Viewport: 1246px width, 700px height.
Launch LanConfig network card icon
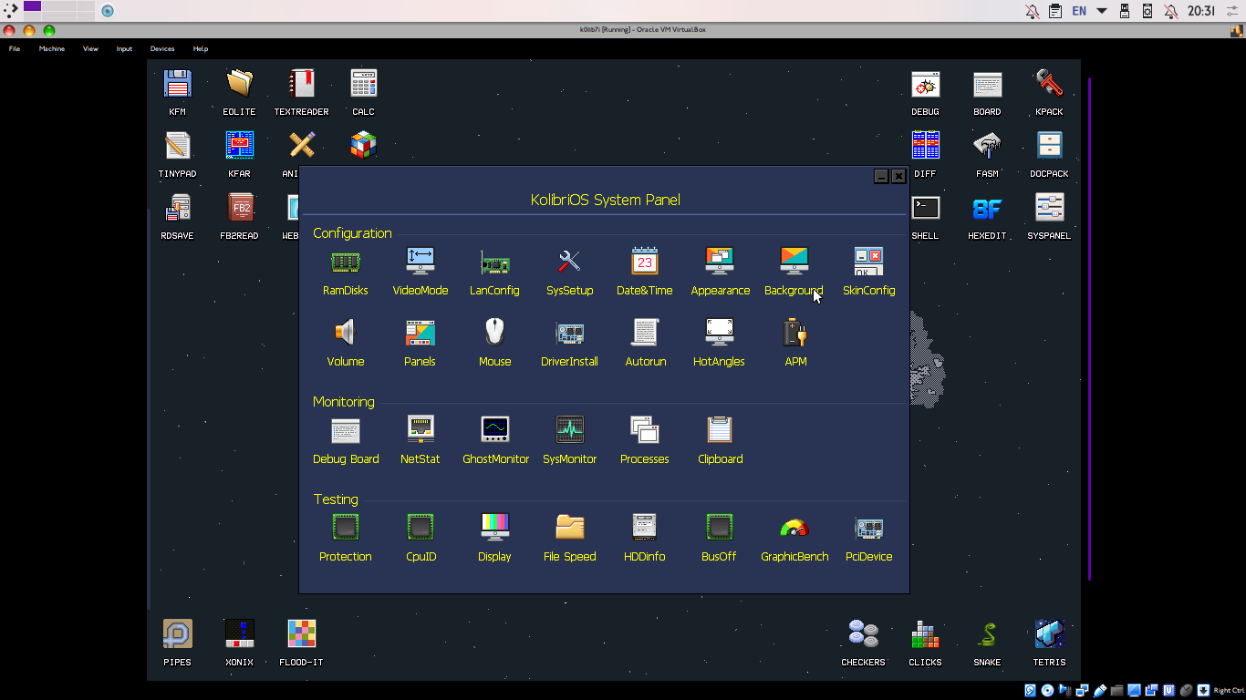[x=495, y=262]
